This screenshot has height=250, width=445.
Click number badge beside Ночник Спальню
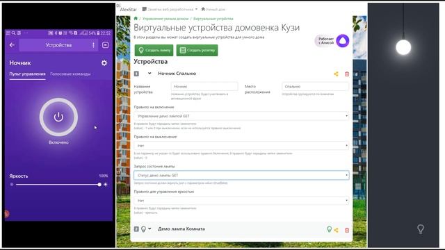point(136,74)
